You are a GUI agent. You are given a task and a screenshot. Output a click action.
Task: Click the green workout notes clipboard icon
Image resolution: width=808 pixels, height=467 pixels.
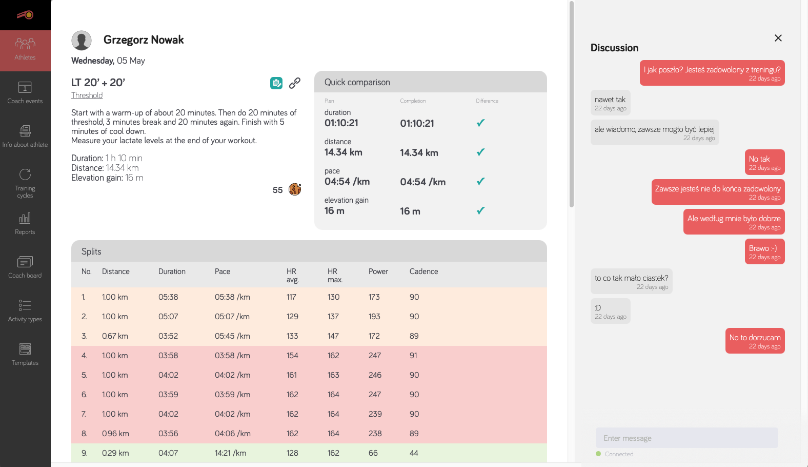pyautogui.click(x=276, y=83)
